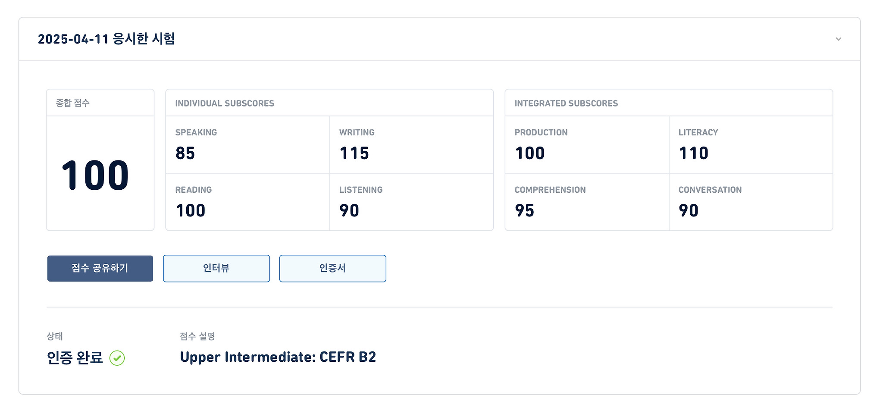Select the Literacy 110 subscore cell
This screenshot has height=420, width=883.
point(751,145)
